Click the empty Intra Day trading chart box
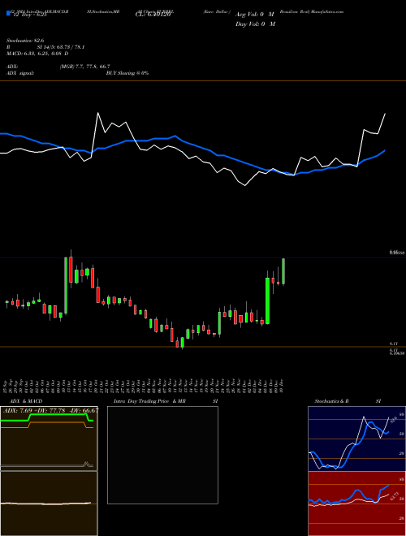This screenshot has width=406, height=536. 162,455
